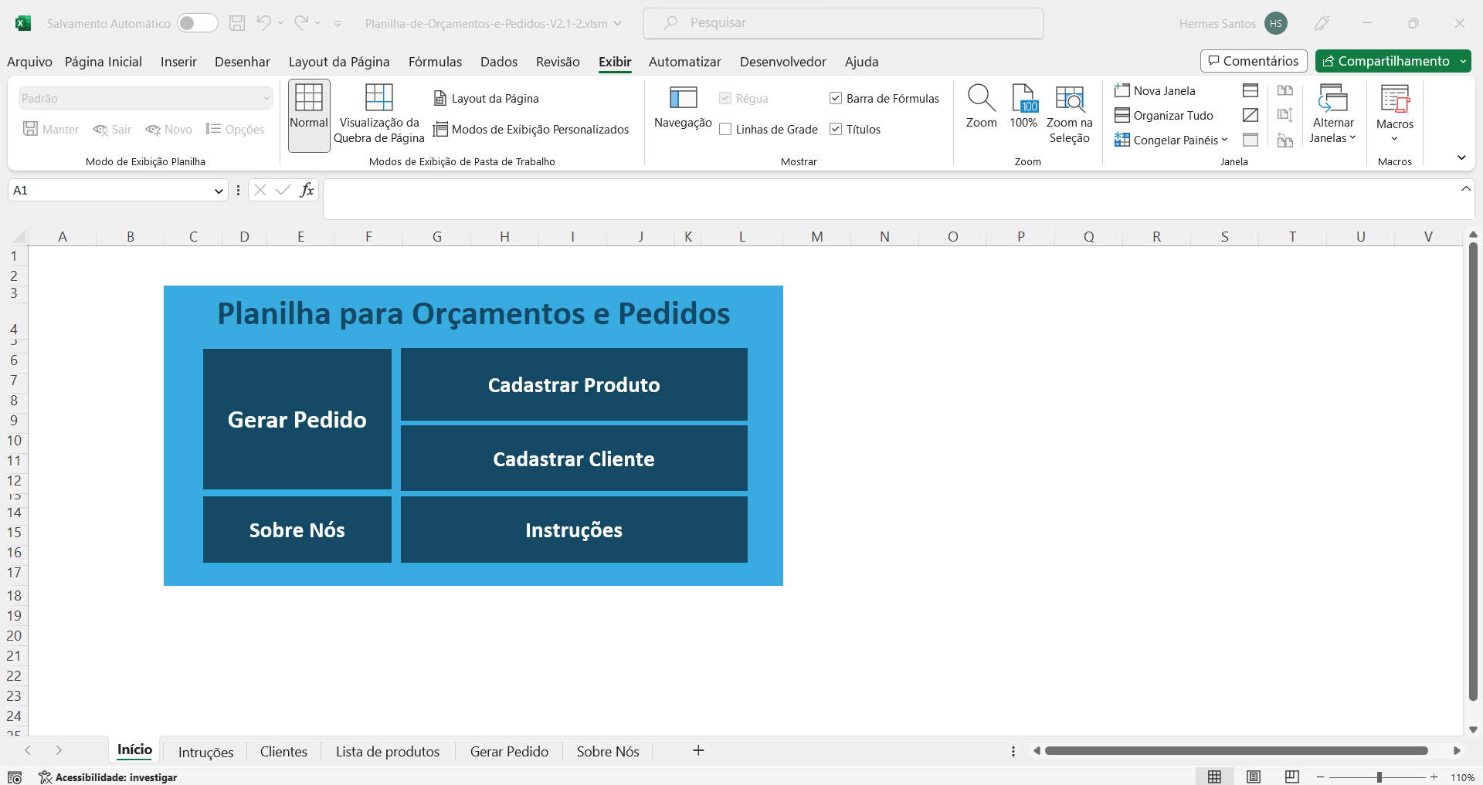
Task: Click the Instruções dashboard button
Action: point(574,530)
